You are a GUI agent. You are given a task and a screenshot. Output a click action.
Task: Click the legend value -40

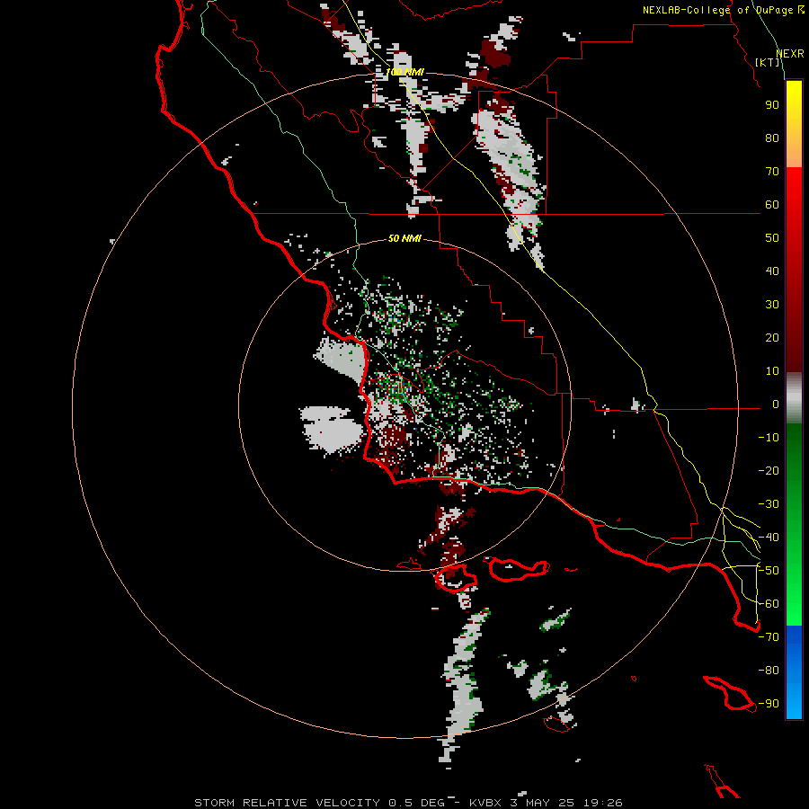769,538
